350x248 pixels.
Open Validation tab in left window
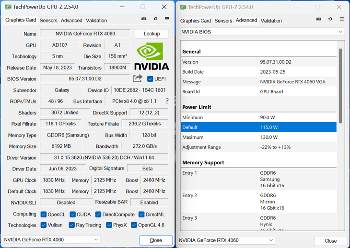(96, 21)
